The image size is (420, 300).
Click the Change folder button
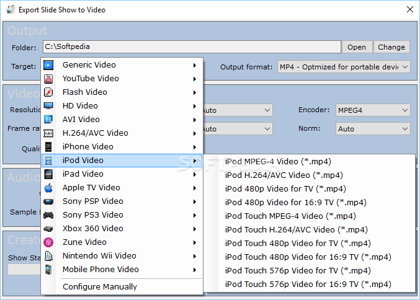point(391,47)
